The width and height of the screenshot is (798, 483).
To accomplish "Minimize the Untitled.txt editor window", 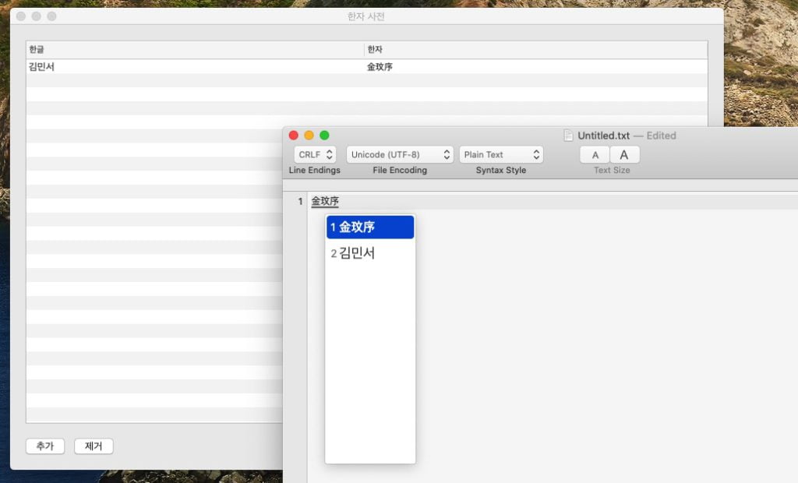I will coord(309,136).
